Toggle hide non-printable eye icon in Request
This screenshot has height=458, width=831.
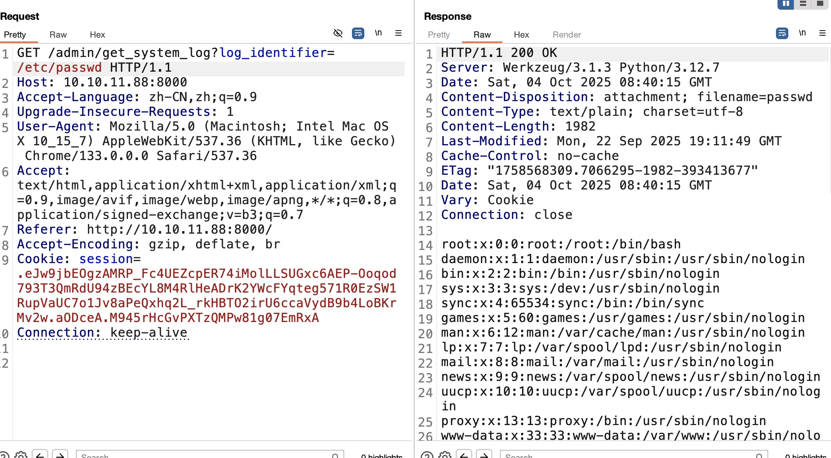tap(338, 33)
